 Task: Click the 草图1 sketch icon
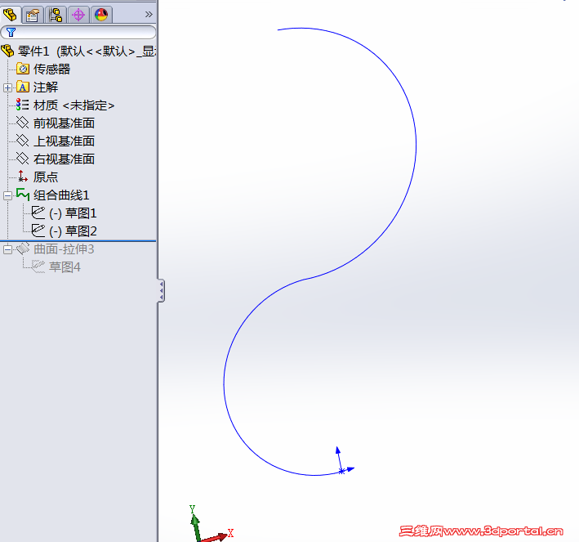coord(38,213)
